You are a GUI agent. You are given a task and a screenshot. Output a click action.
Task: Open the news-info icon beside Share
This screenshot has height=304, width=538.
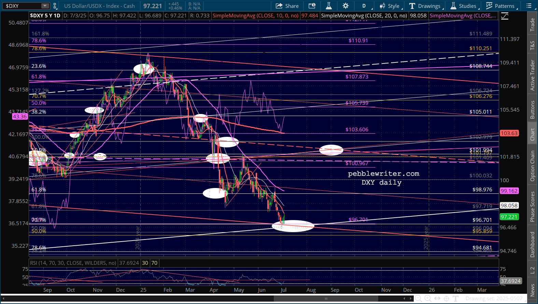click(312, 6)
